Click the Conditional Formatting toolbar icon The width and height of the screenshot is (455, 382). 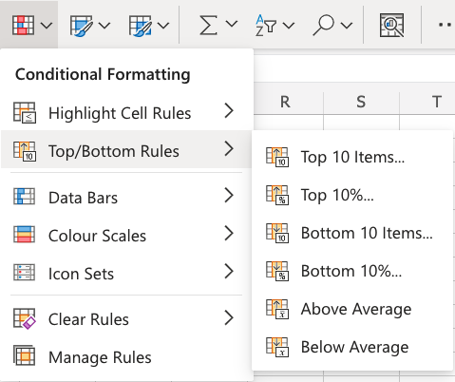[x=23, y=25]
